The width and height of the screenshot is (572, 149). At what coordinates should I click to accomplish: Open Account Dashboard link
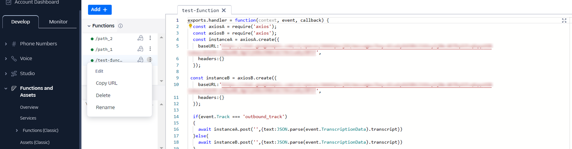click(x=37, y=2)
